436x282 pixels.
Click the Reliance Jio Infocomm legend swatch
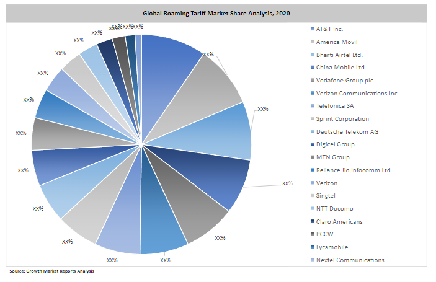coord(313,170)
